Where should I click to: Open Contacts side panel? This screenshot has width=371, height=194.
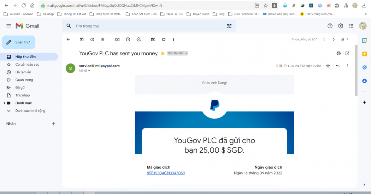coord(364,81)
